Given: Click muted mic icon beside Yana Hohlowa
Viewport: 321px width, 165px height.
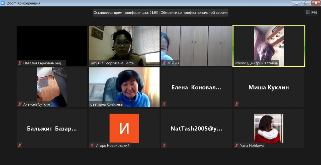Looking at the screenshot, I should [236, 145].
